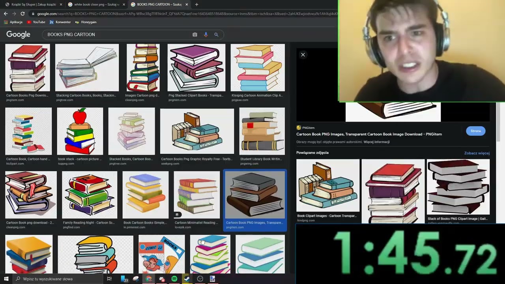
Task: Click the preview panel scrollbar
Action: [x=498, y=122]
